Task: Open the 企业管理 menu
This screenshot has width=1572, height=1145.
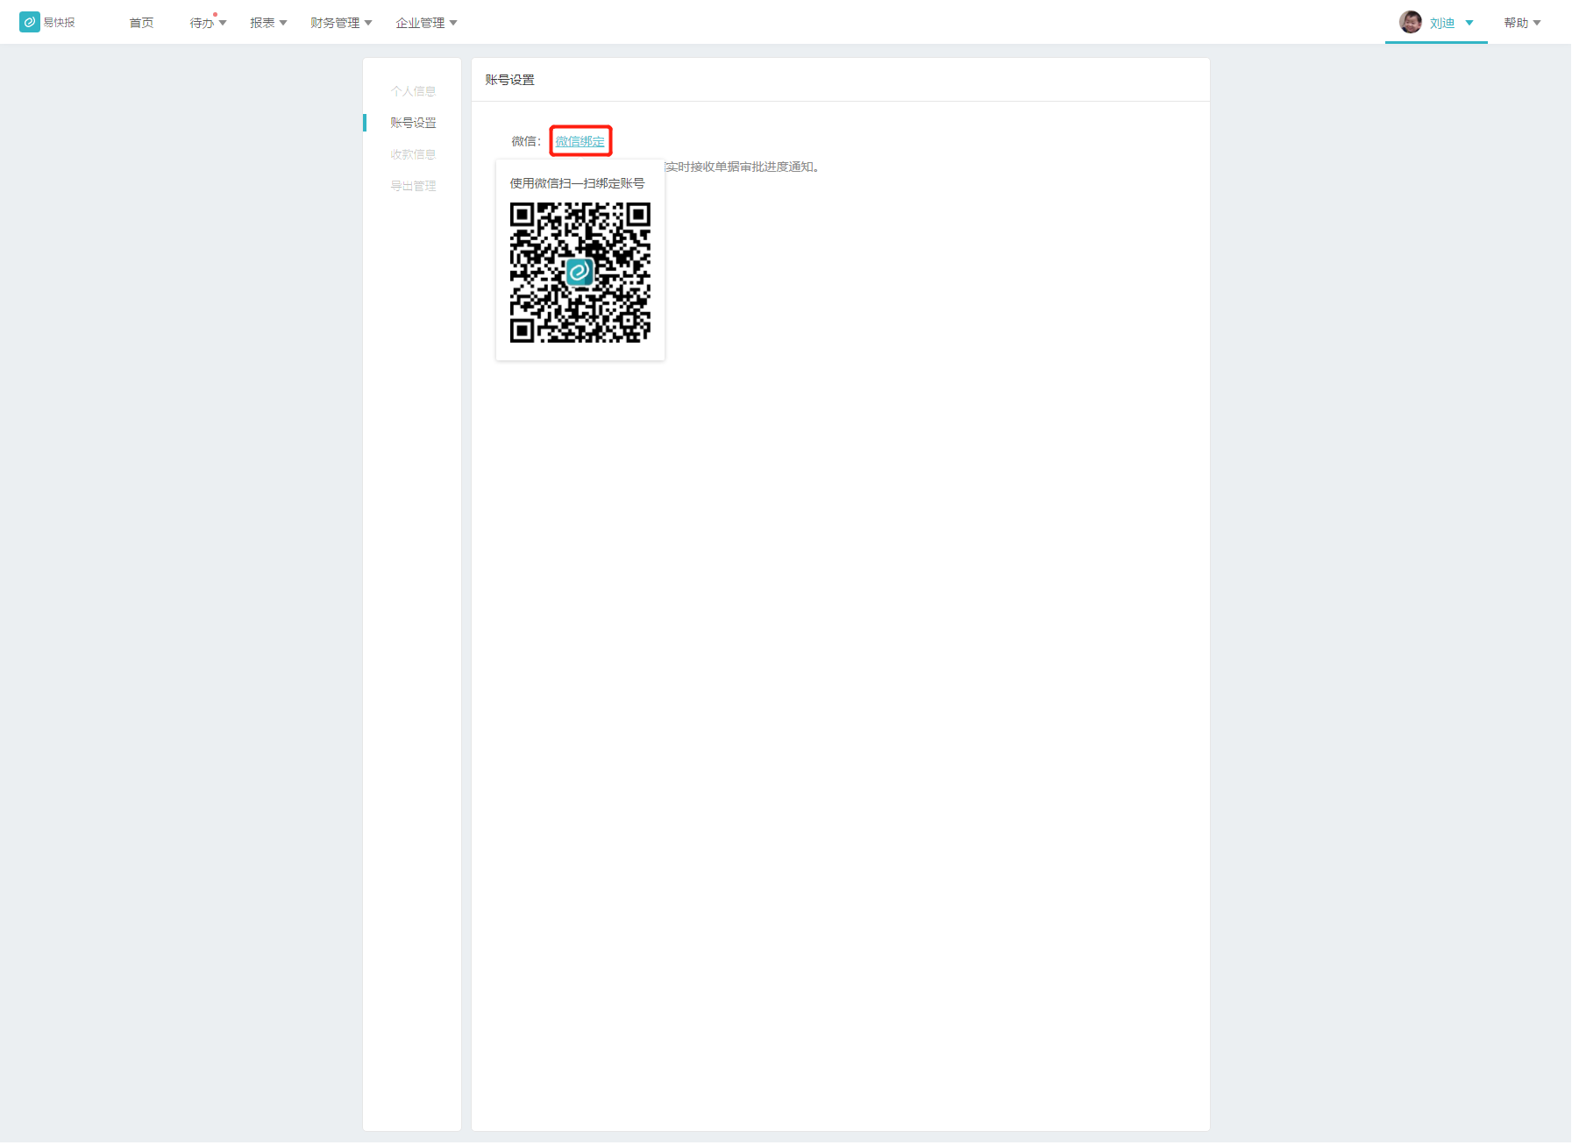Action: pos(420,23)
